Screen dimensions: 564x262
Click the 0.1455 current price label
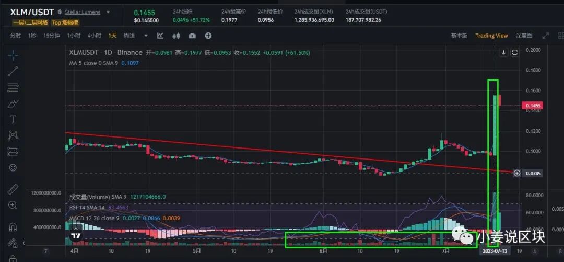(532, 106)
